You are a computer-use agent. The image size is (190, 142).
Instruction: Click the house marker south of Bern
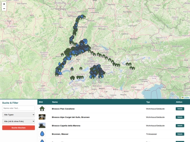tap(81, 68)
